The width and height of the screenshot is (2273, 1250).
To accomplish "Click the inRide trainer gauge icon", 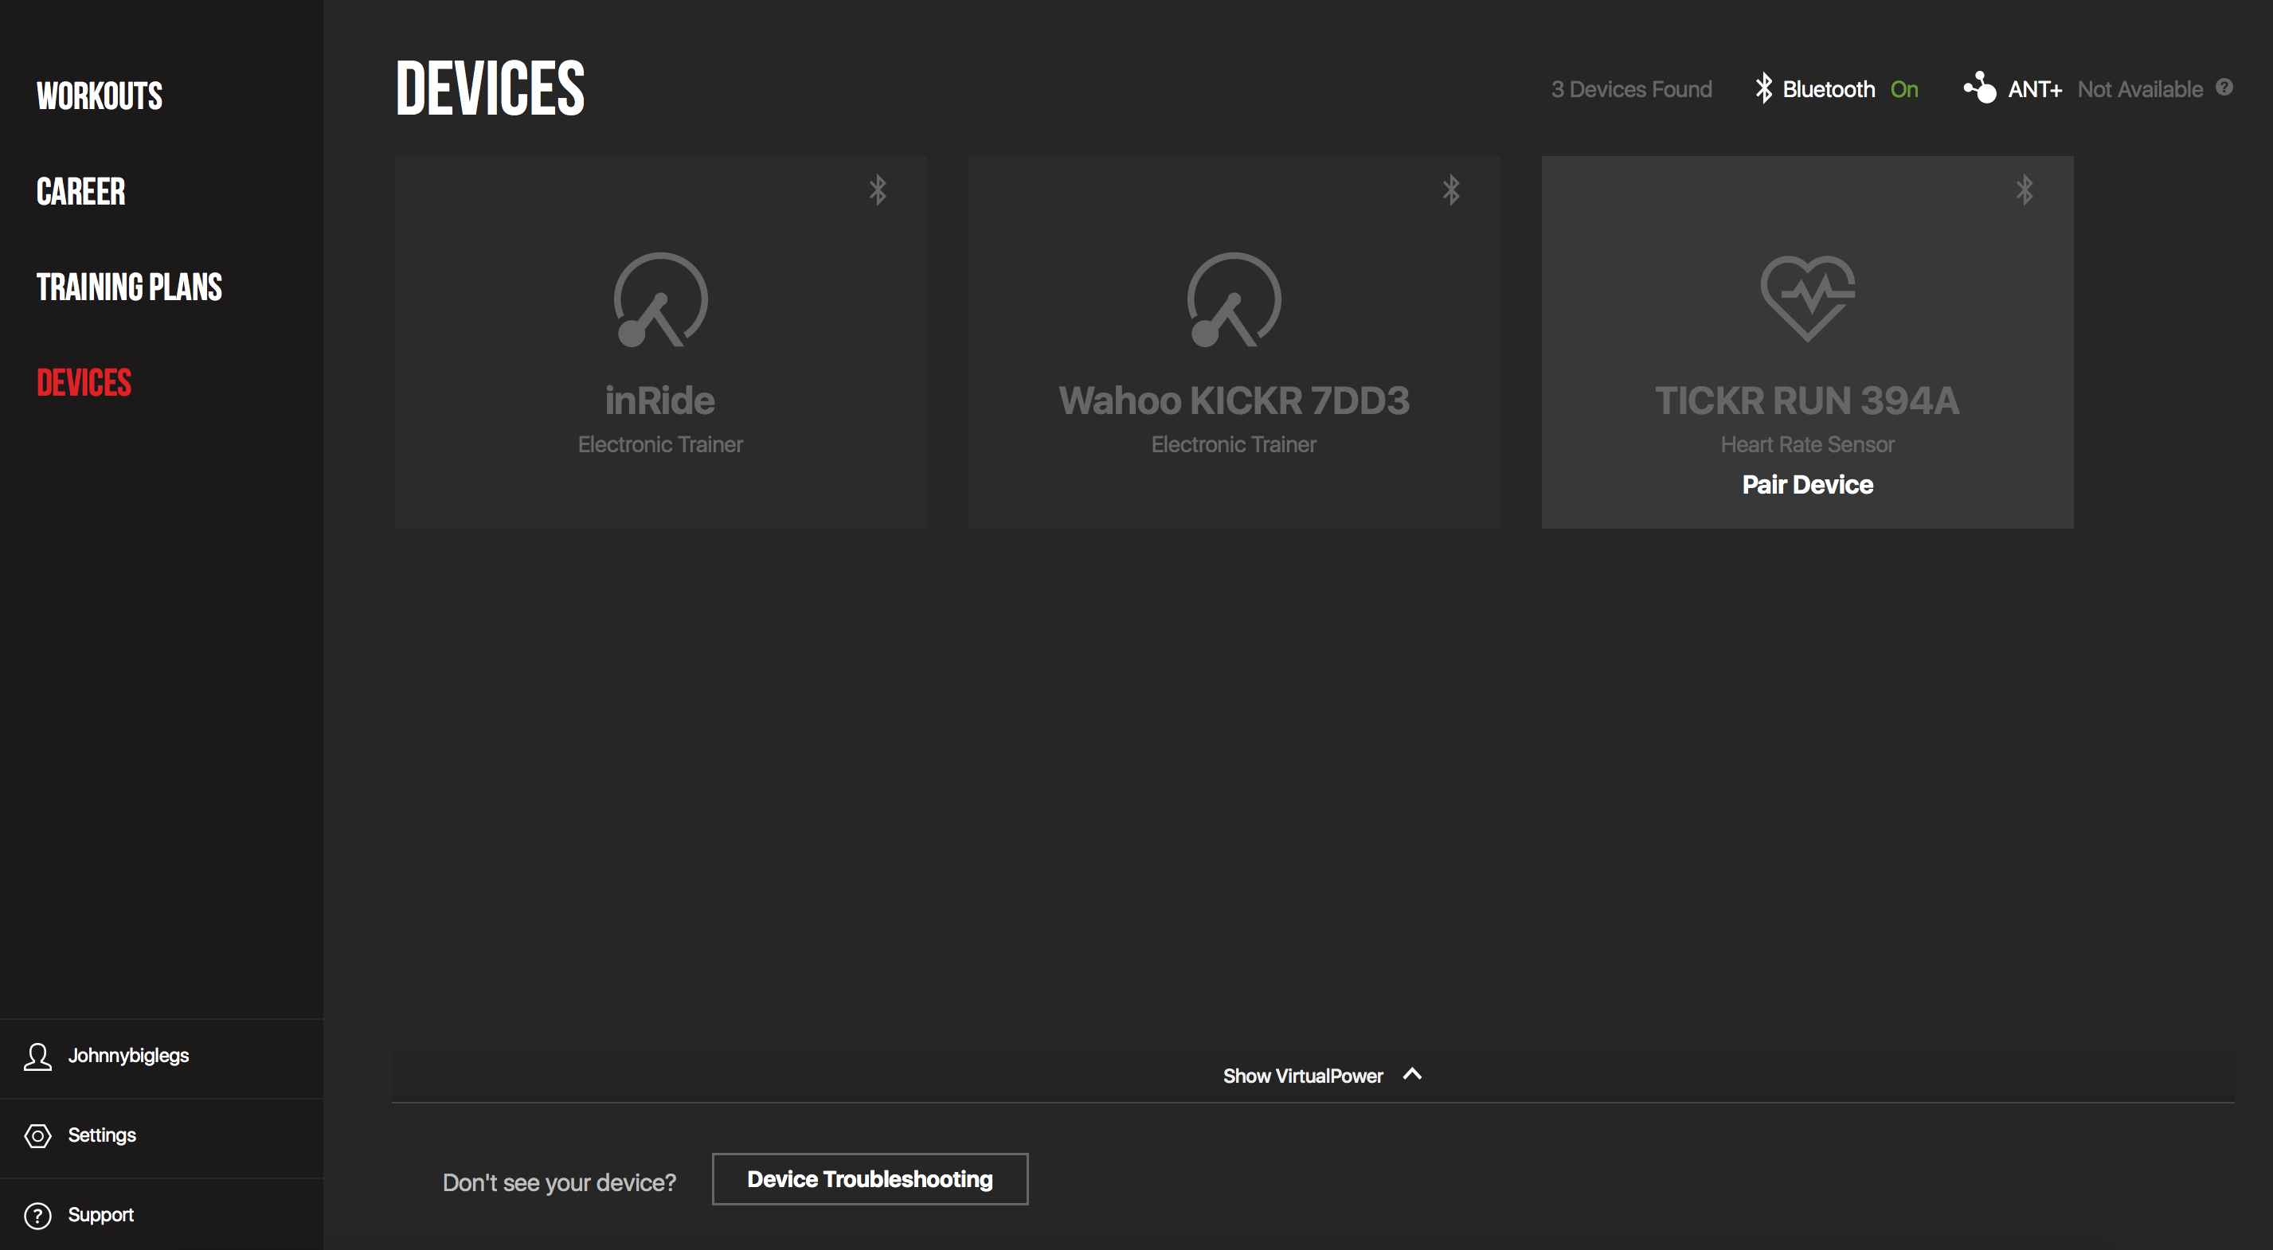I will point(660,300).
